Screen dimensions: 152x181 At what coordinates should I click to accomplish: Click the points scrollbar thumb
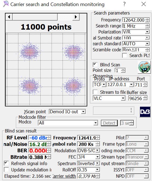pos(35,17)
